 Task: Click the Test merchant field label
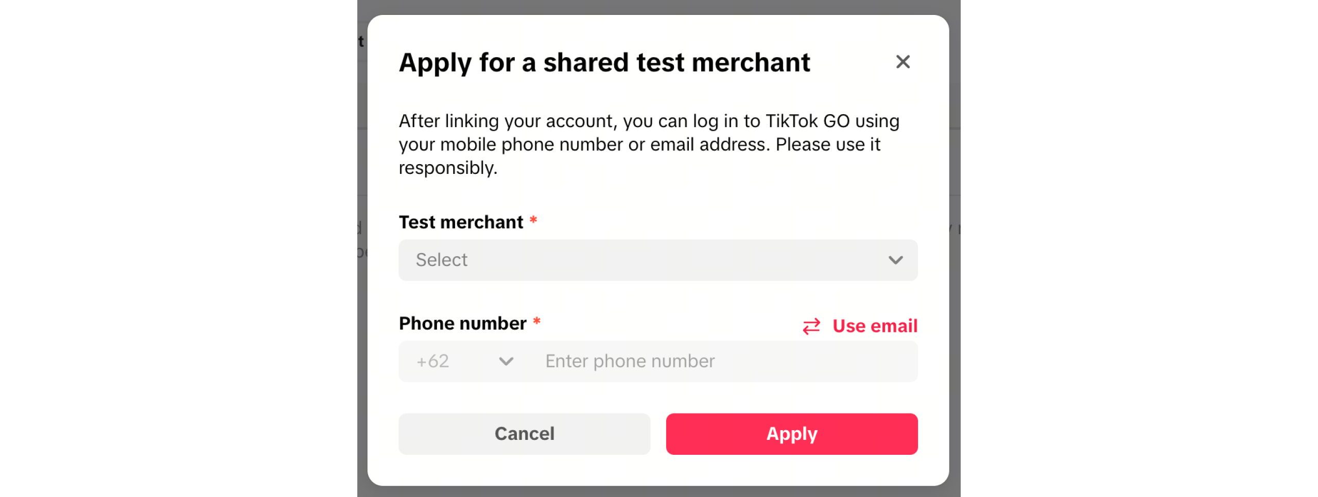click(x=461, y=222)
